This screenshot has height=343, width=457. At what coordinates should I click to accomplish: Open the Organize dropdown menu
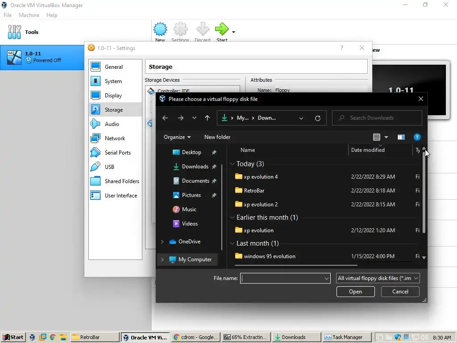(177, 137)
